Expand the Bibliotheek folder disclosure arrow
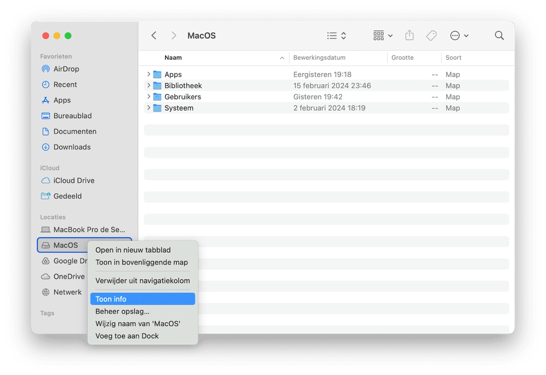Viewport: 546px width, 375px height. (149, 85)
